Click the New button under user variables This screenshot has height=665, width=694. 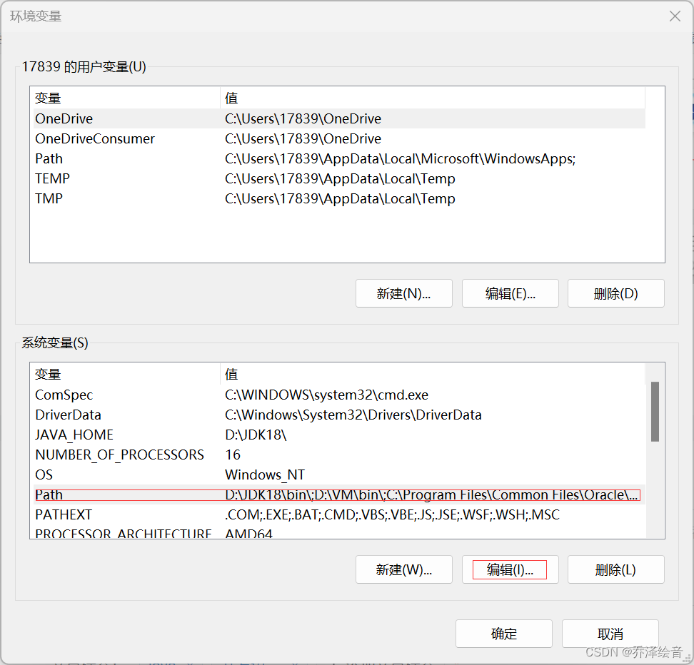click(x=403, y=293)
